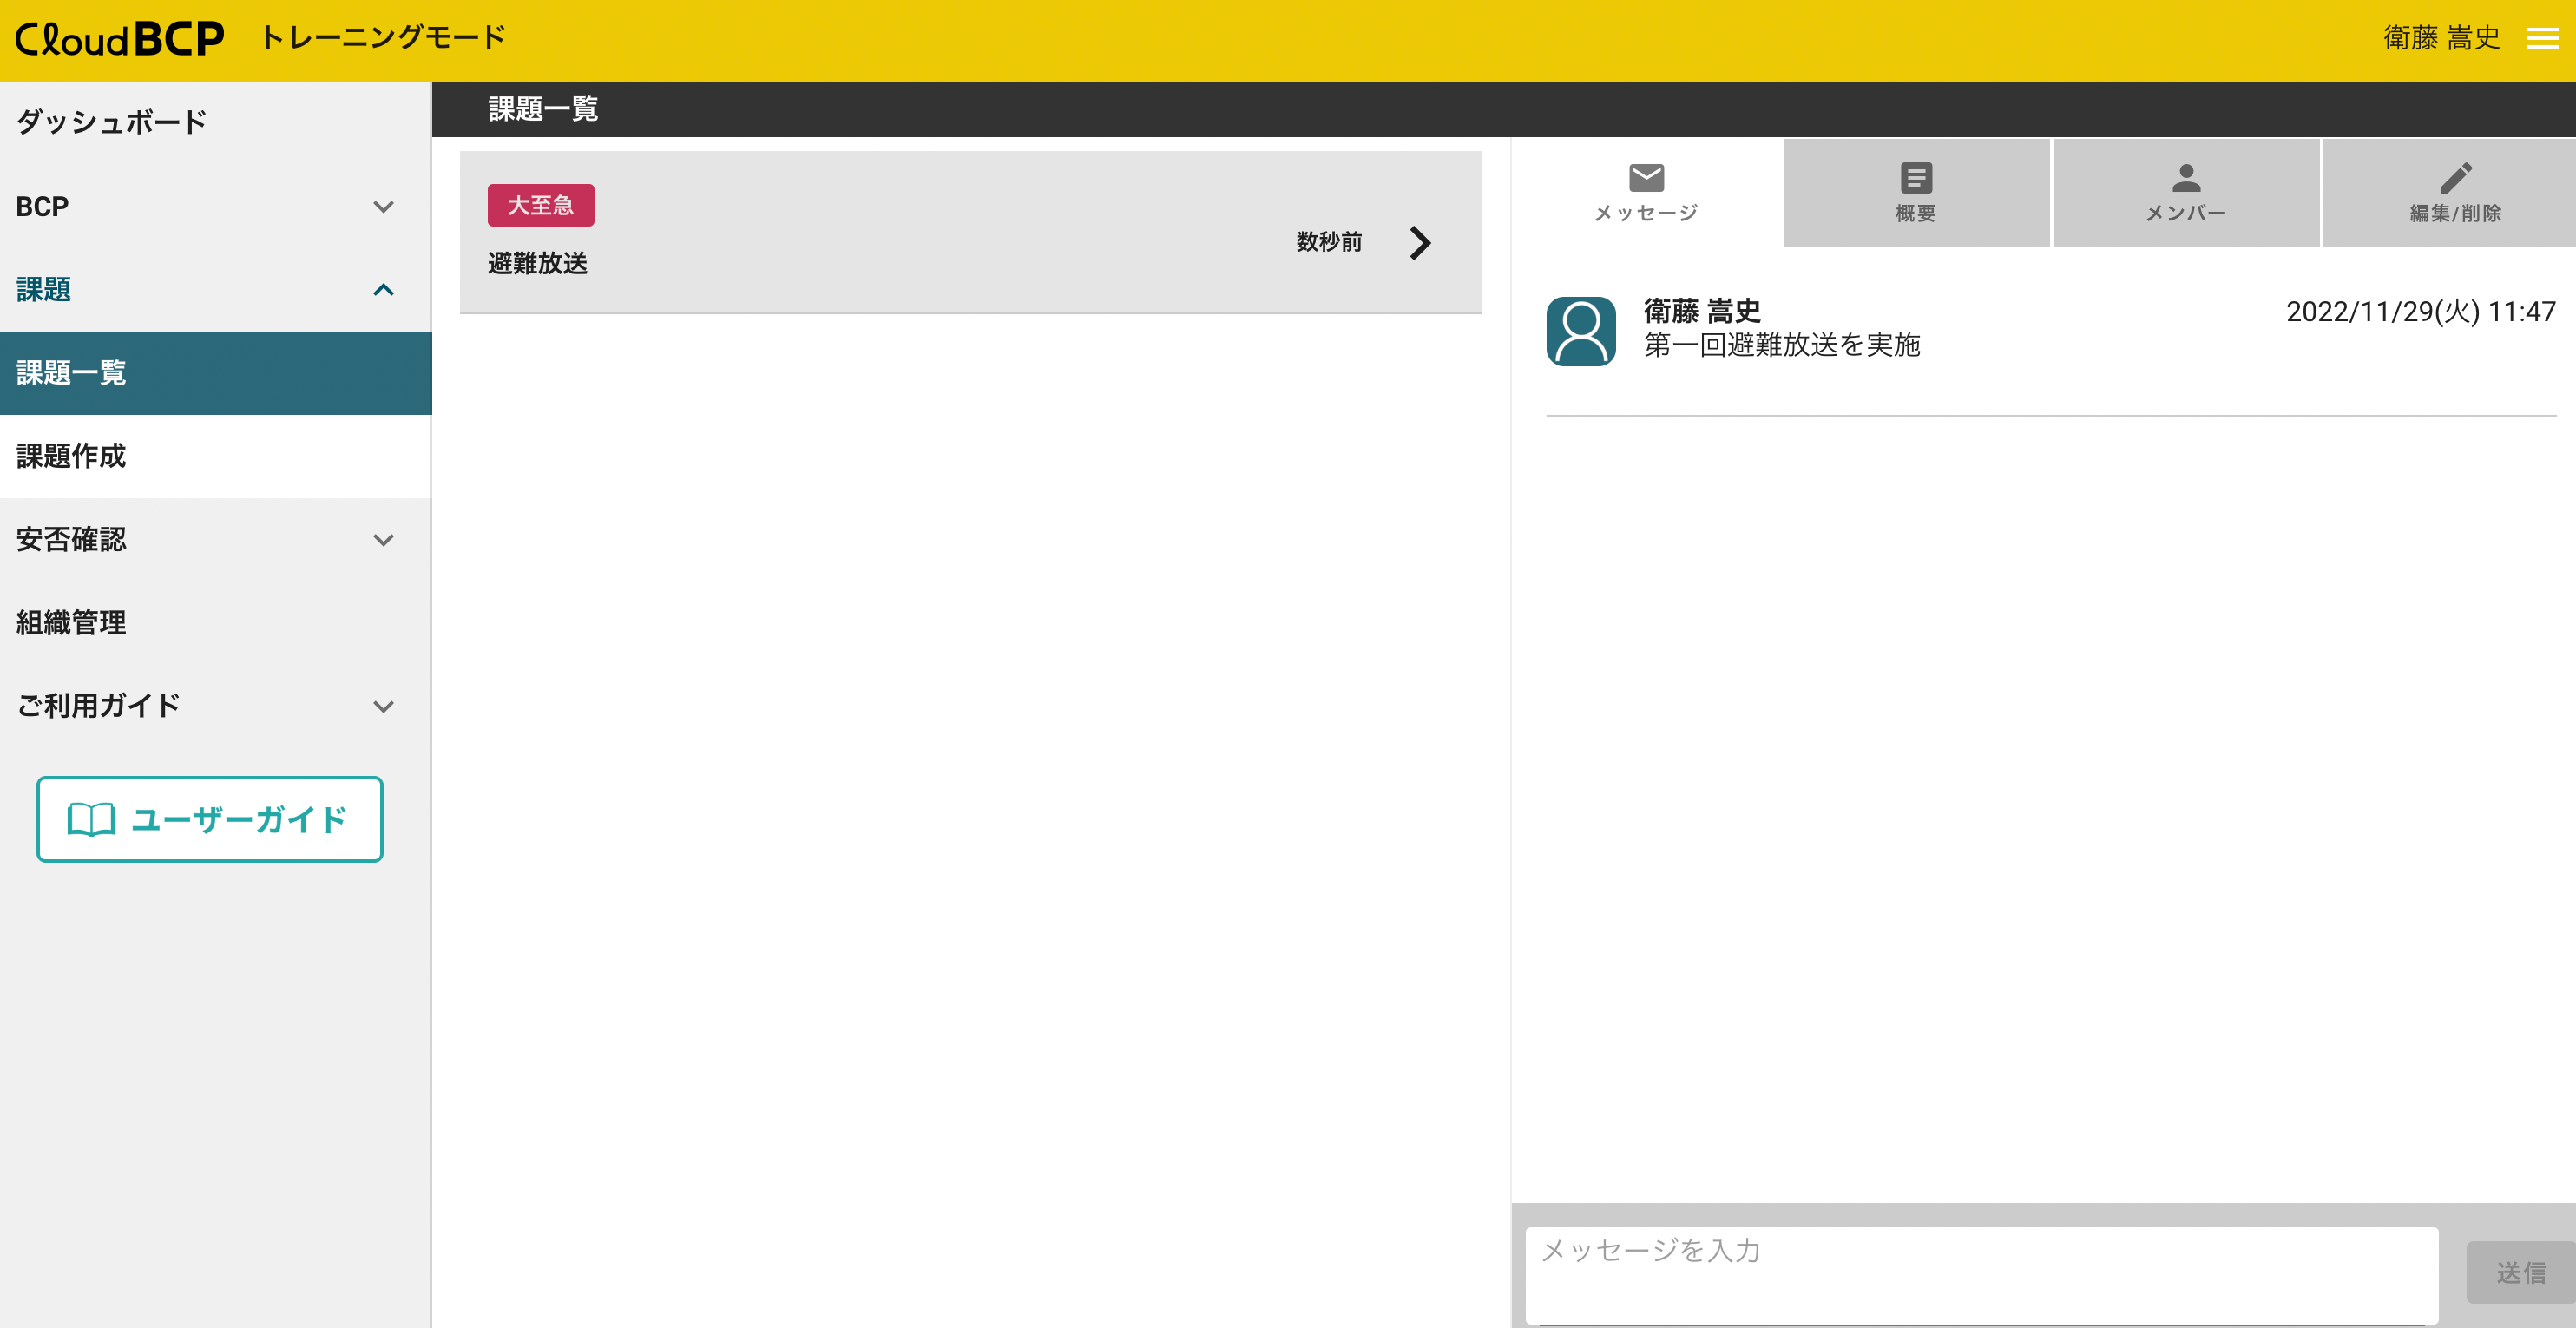Click the envelope message icon
The height and width of the screenshot is (1328, 2576).
pos(1646,178)
